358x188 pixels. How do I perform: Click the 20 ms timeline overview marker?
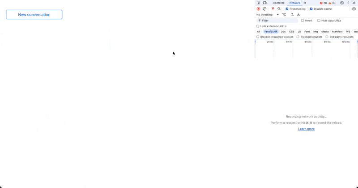pyautogui.click(x=270, y=42)
